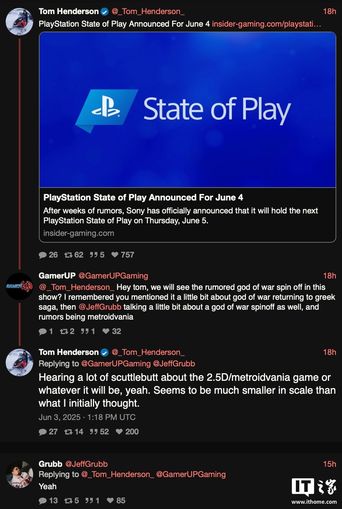Like GamerUP's god of war question tweet
Viewport: 342px width, 509px height.
pos(106,331)
